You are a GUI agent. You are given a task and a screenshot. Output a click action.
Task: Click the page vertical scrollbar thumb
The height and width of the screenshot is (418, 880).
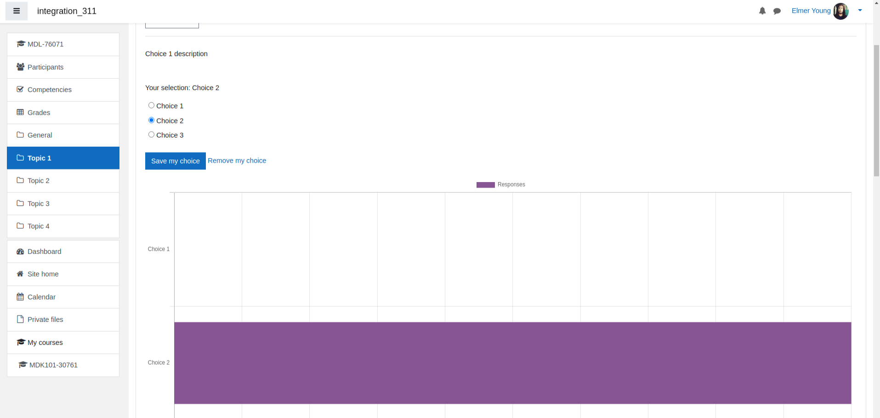tap(876, 110)
